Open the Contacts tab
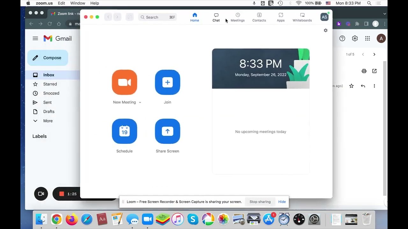Viewport: 408px width, 229px height. (259, 17)
